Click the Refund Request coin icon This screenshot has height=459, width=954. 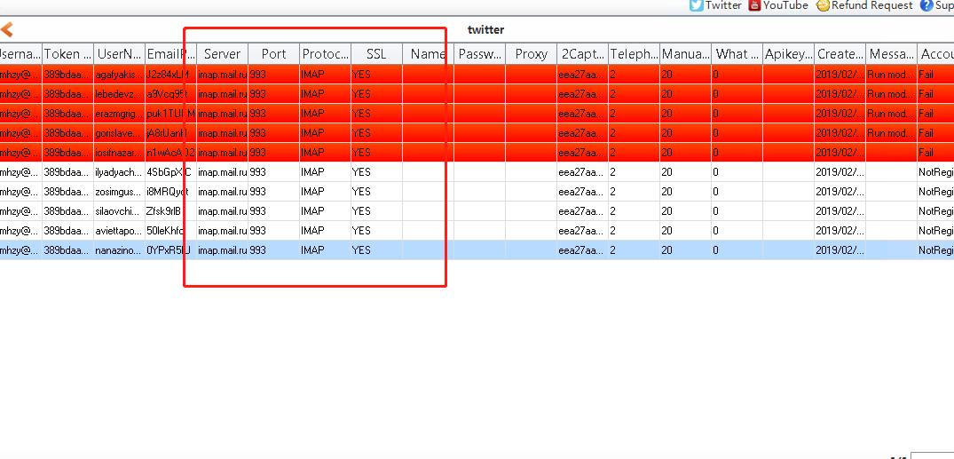tap(823, 5)
